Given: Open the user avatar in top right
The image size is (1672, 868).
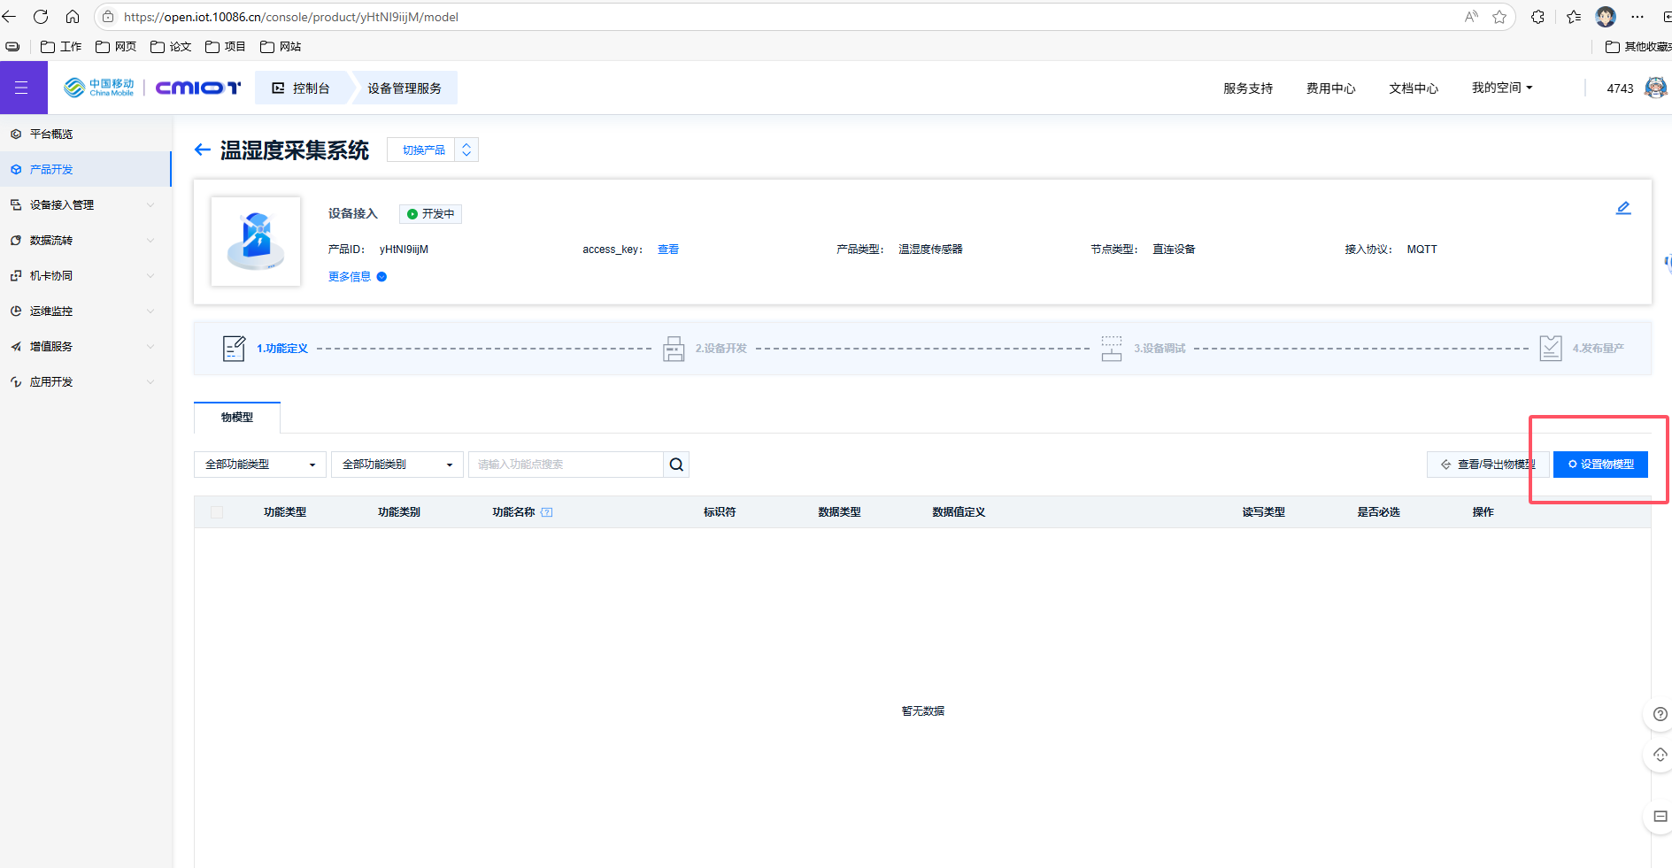Looking at the screenshot, I should point(1654,88).
